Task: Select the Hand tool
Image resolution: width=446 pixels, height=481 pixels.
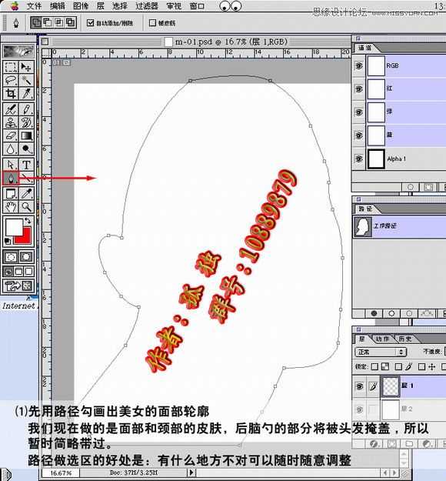Action: [x=11, y=207]
